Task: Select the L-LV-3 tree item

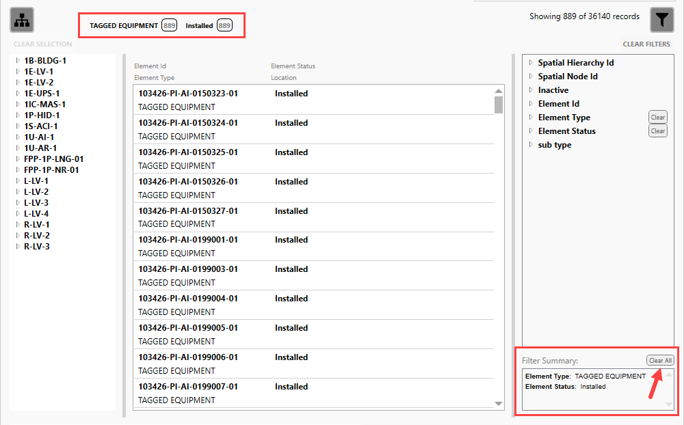Action: 36,203
